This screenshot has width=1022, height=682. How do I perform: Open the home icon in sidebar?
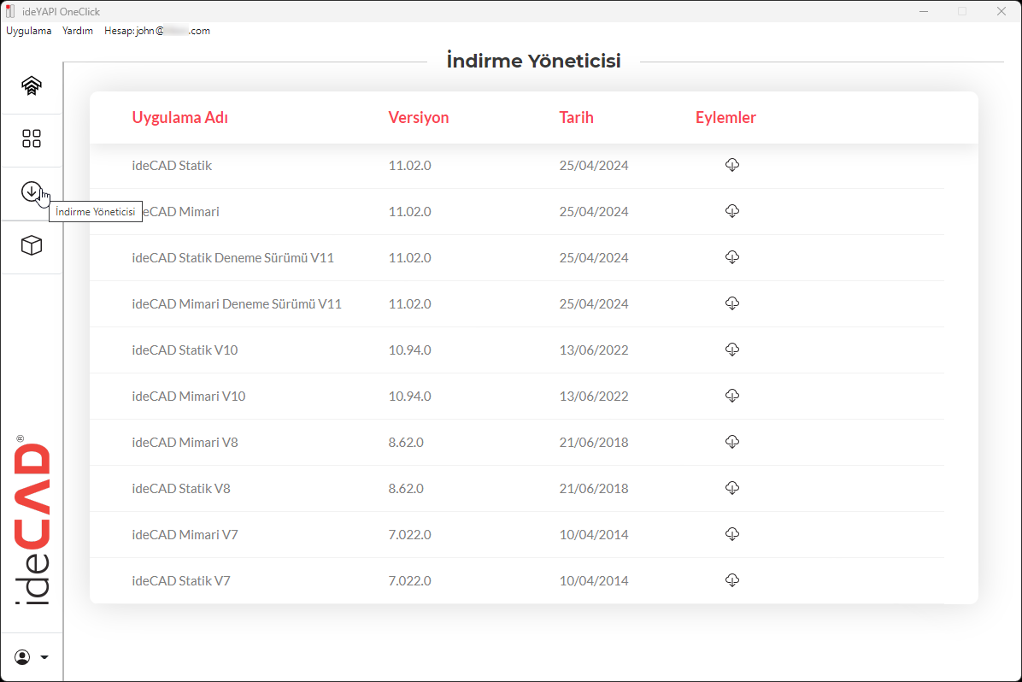pyautogui.click(x=32, y=85)
